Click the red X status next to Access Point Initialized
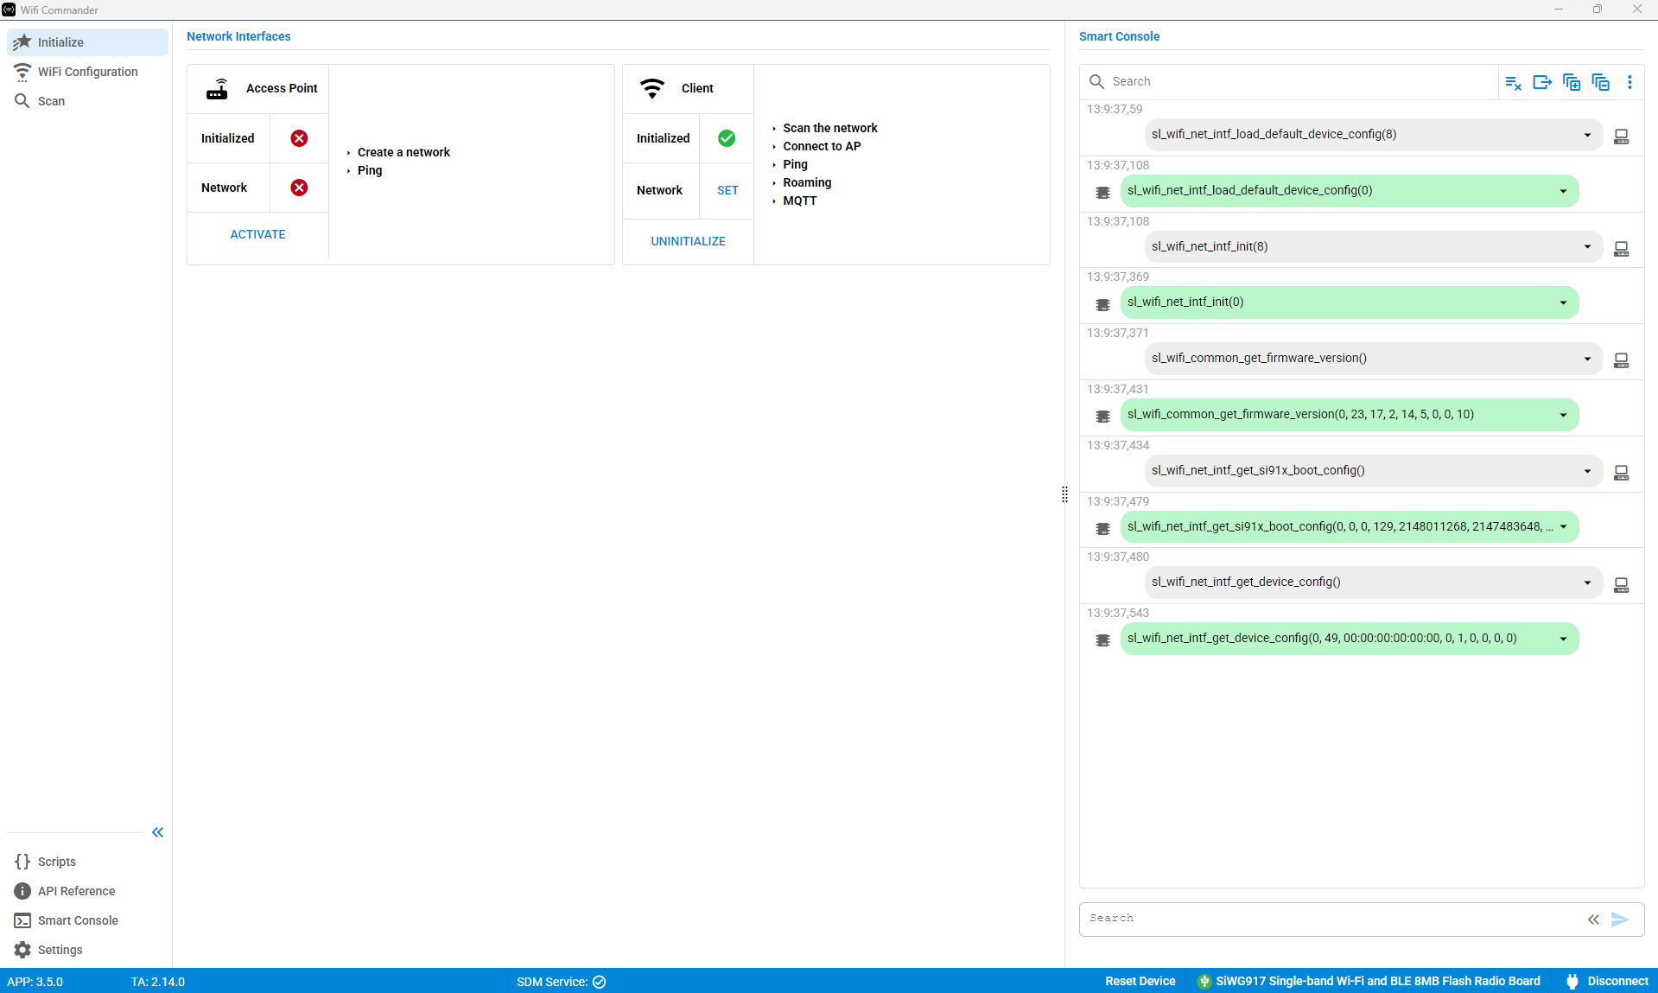This screenshot has height=993, width=1658. 299,138
